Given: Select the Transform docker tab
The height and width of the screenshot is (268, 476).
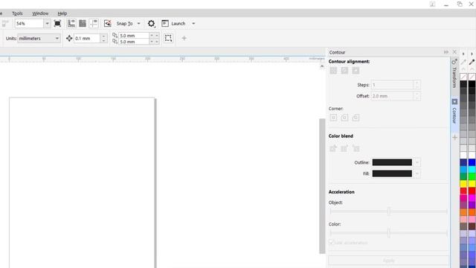Looking at the screenshot, I should click(x=454, y=74).
